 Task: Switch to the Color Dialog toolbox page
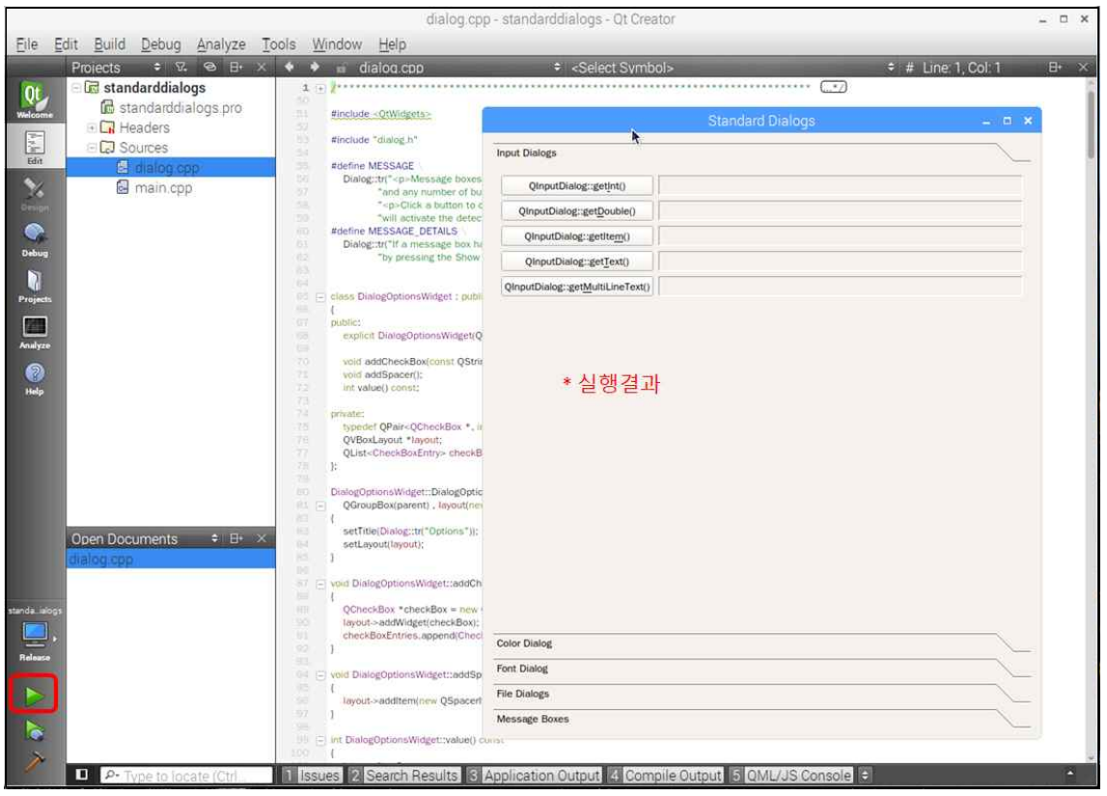(761, 643)
